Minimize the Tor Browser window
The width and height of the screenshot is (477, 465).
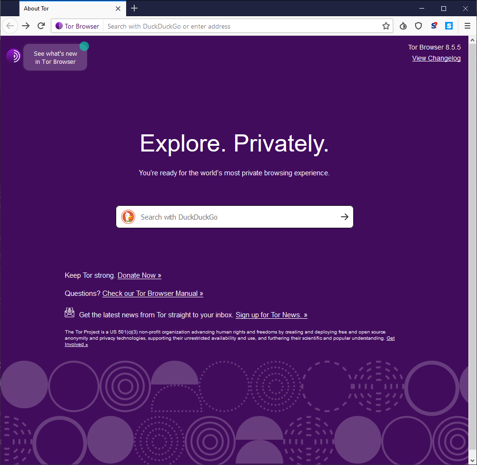tap(422, 9)
